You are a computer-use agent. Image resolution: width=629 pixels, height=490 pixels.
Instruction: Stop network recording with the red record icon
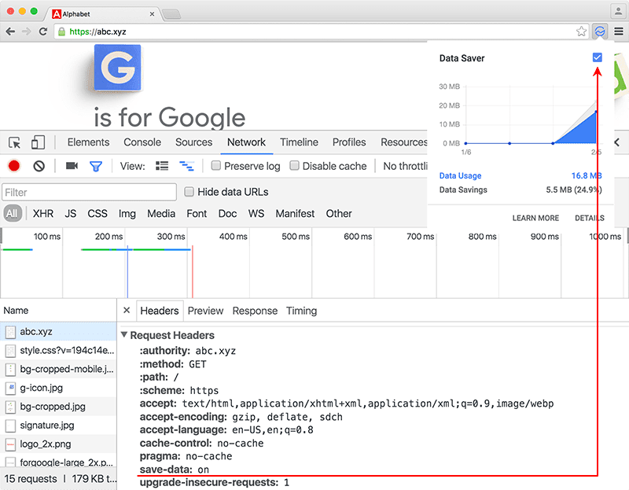13,166
